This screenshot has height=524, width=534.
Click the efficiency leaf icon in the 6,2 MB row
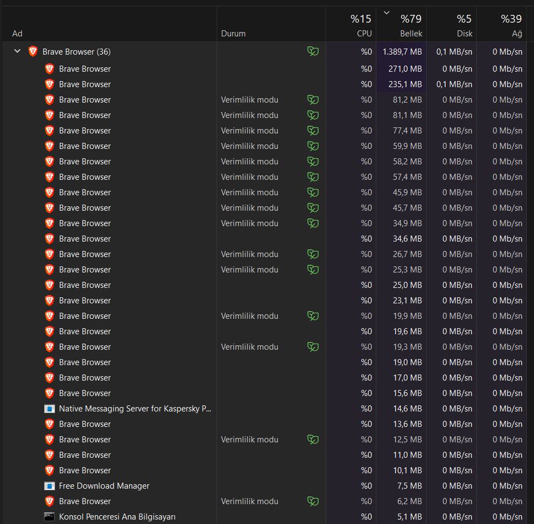(313, 501)
